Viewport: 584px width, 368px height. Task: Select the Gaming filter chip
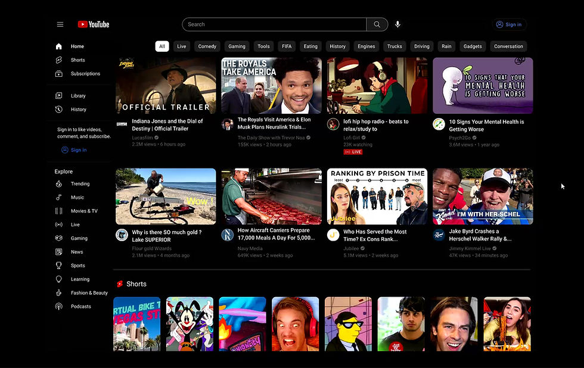tap(237, 46)
